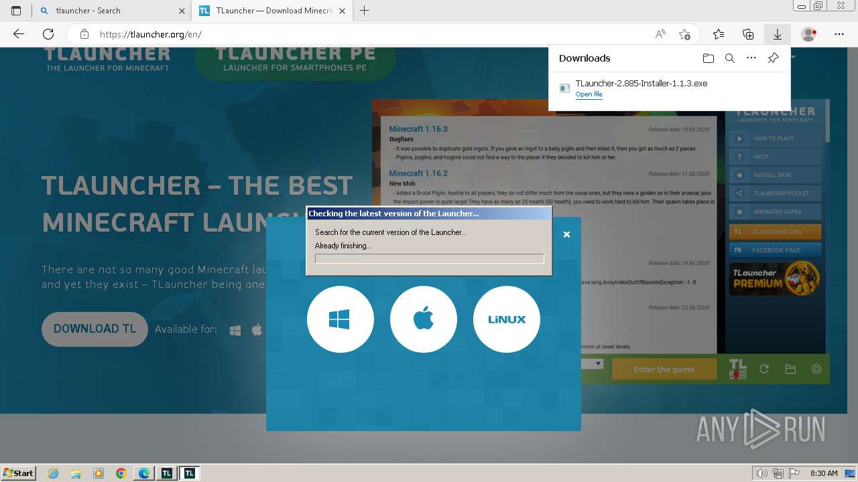The height and width of the screenshot is (482, 858).
Task: Open Edge Settings and more menu
Action: click(839, 34)
